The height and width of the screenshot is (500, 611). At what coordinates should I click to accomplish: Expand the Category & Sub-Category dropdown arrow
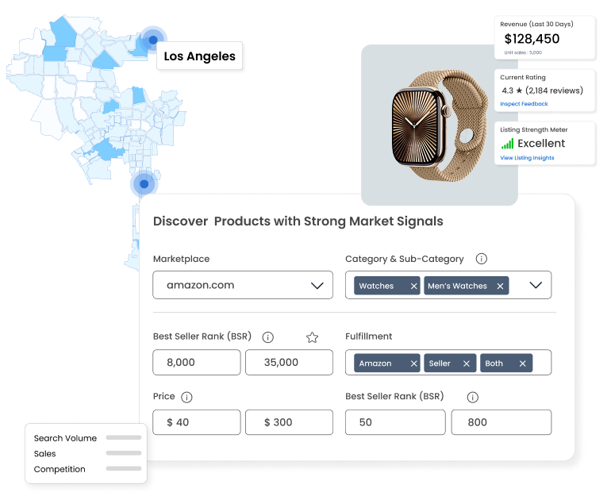[x=535, y=285]
